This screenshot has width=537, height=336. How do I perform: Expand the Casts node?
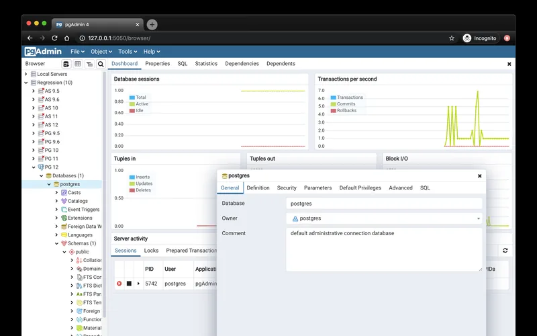[56, 193]
